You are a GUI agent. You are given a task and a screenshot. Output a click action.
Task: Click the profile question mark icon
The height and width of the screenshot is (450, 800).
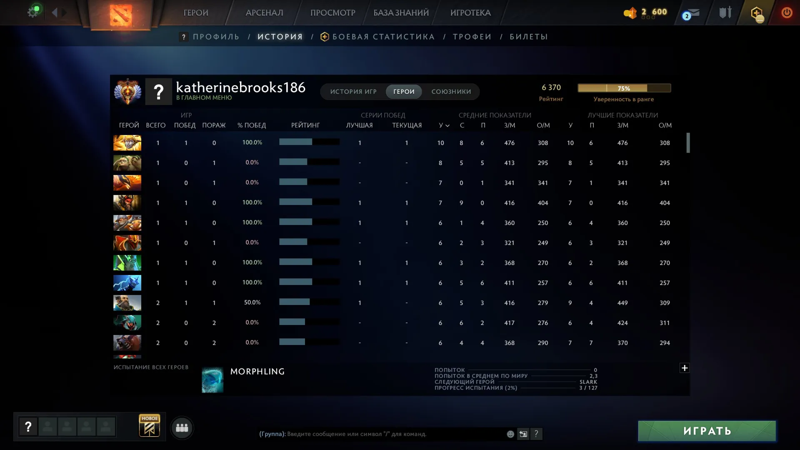click(x=183, y=37)
